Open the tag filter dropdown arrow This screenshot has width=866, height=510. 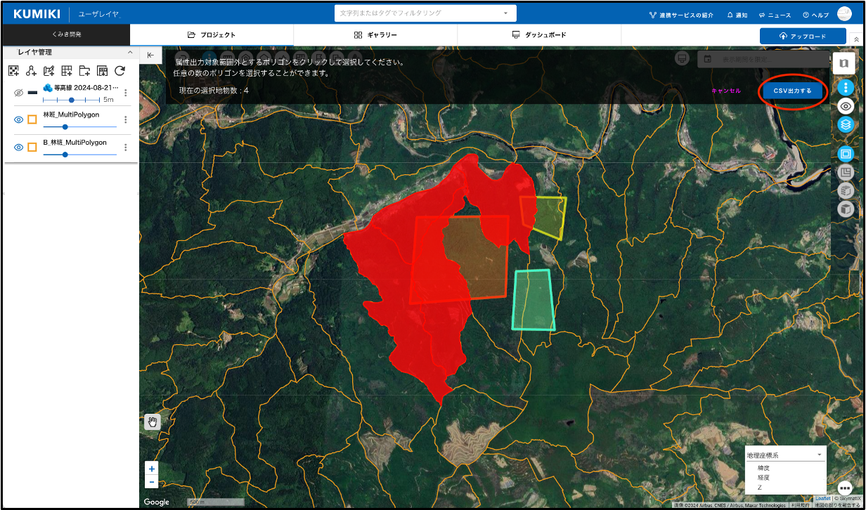pyautogui.click(x=505, y=13)
